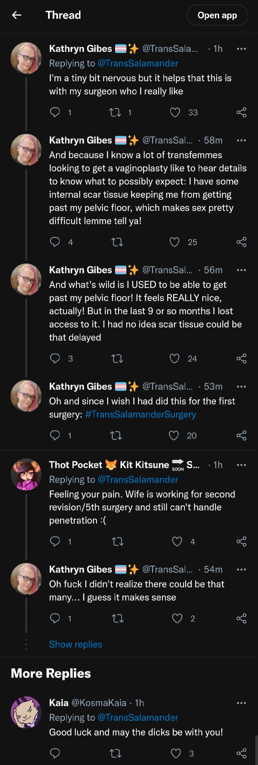The width and height of the screenshot is (258, 765).
Task: Reply to the tweet with 4 comments
Action: (x=55, y=242)
